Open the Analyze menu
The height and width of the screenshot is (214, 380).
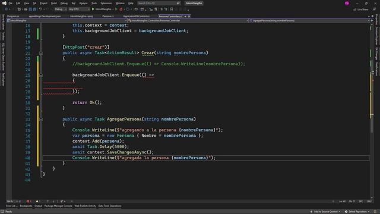pyautogui.click(x=83, y=3)
